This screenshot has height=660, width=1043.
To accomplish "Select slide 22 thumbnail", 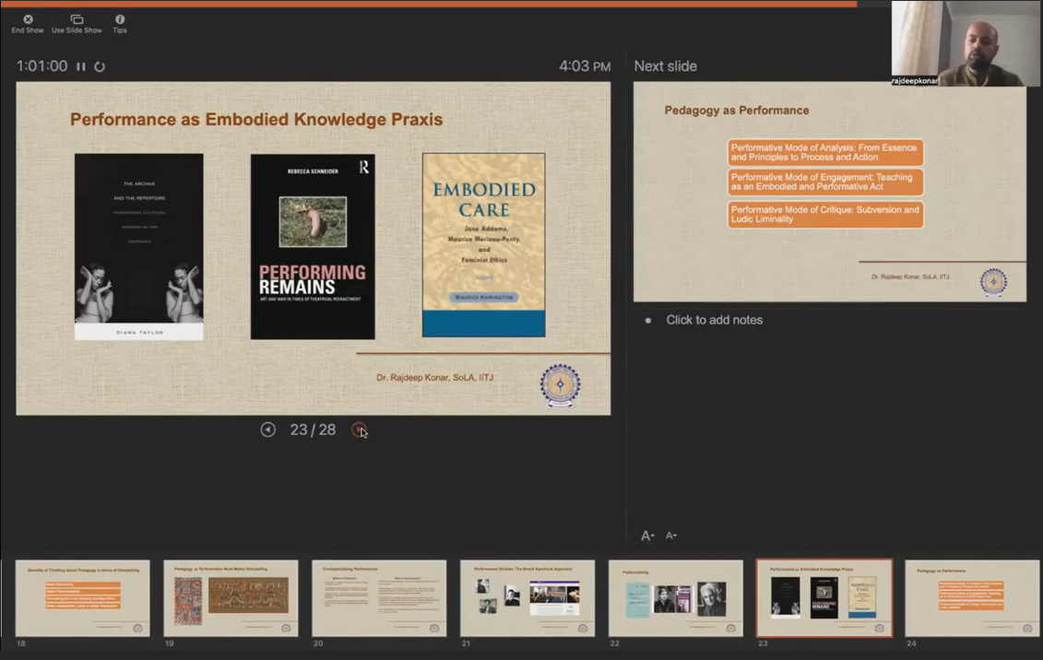I will point(676,598).
